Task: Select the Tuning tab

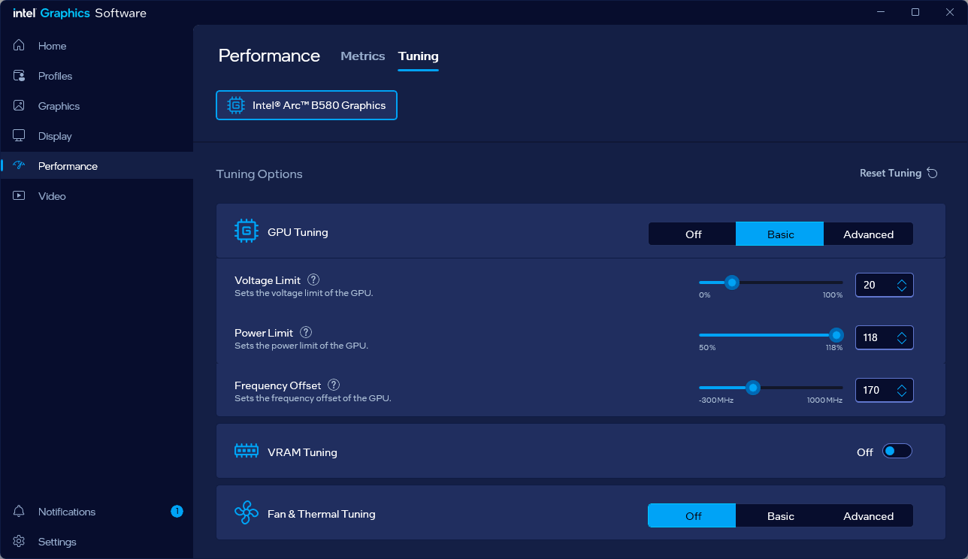Action: [x=419, y=56]
